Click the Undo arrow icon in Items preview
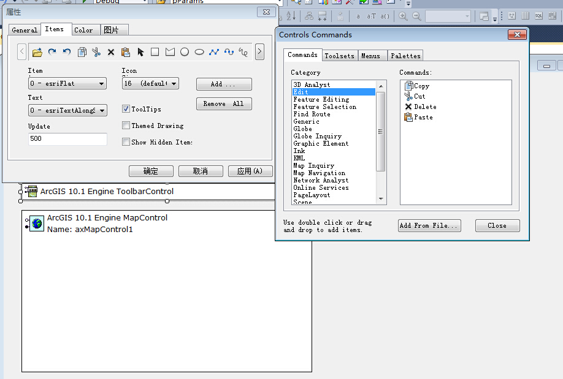This screenshot has height=379, width=563. coord(67,52)
